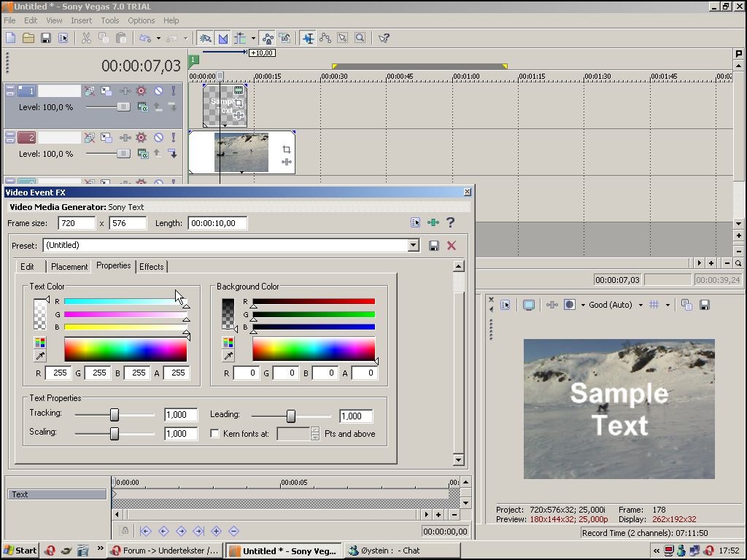The height and width of the screenshot is (560, 747).
Task: Open Event Pan/Crop on the video clip
Action: click(286, 149)
